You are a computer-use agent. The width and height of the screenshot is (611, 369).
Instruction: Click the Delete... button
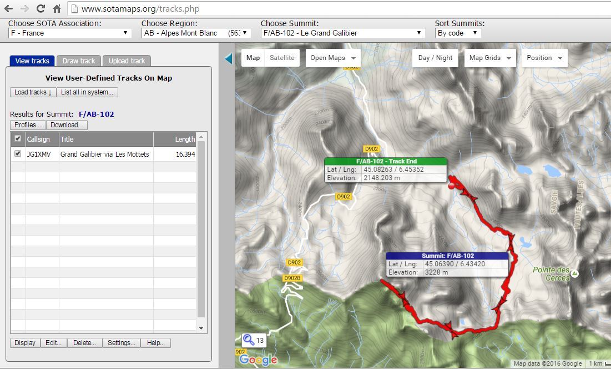pos(84,343)
